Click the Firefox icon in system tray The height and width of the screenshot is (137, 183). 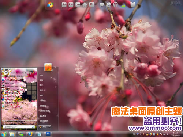pyautogui.click(x=150, y=134)
